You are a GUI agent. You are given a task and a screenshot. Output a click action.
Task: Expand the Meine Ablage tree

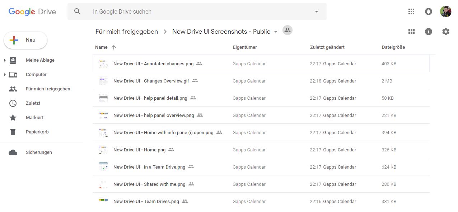pyautogui.click(x=4, y=60)
